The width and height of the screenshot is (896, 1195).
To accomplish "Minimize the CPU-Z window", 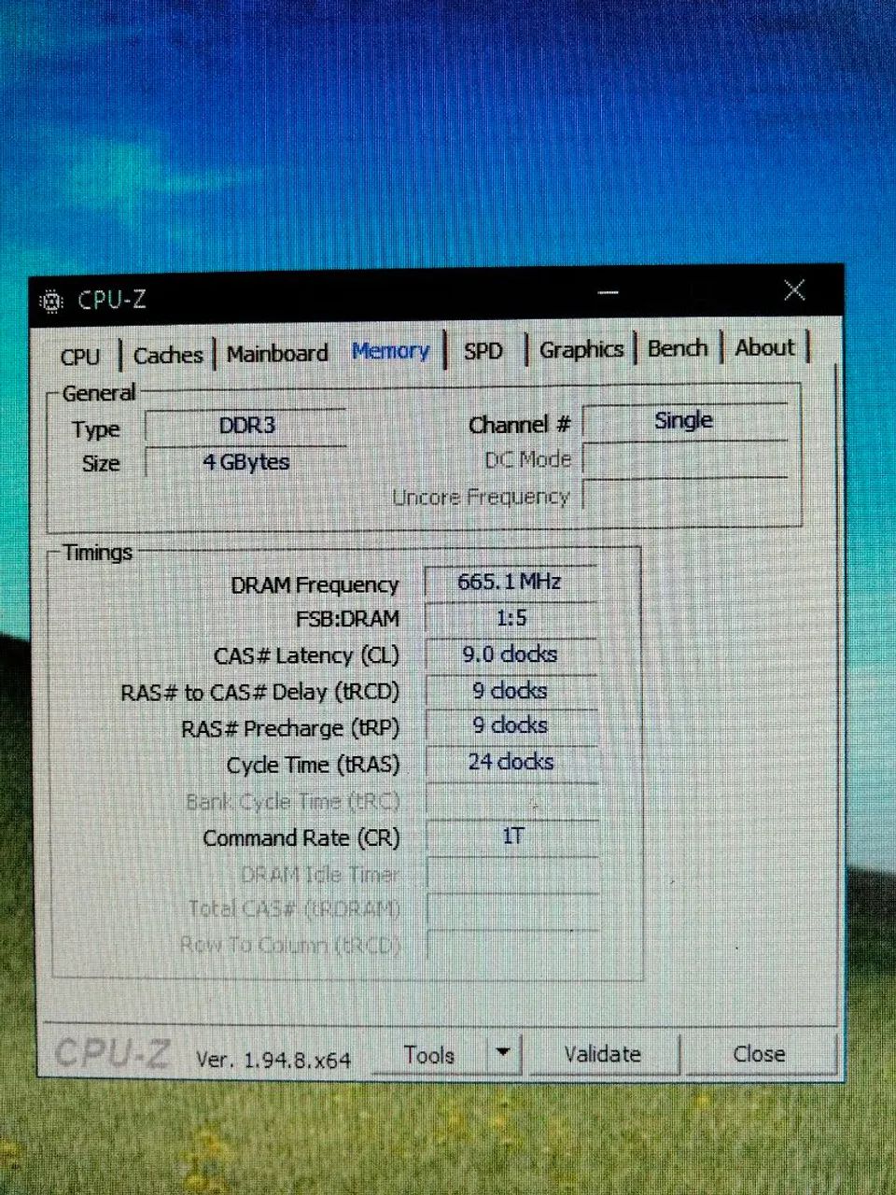I will tap(609, 292).
